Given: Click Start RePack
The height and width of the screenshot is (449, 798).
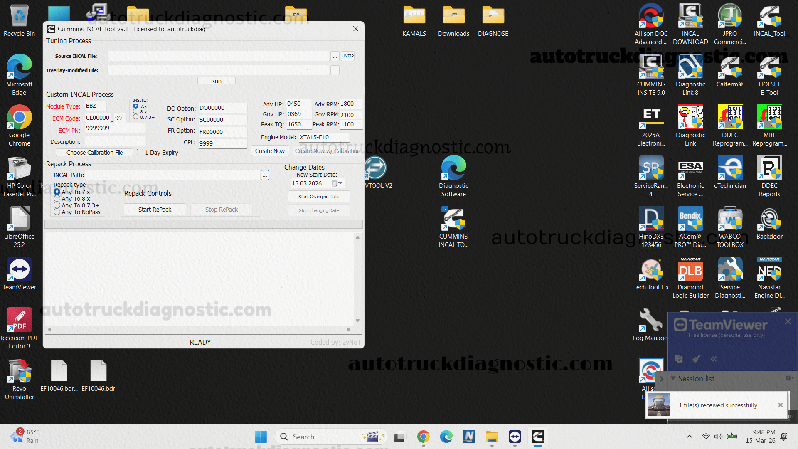Looking at the screenshot, I should point(155,210).
